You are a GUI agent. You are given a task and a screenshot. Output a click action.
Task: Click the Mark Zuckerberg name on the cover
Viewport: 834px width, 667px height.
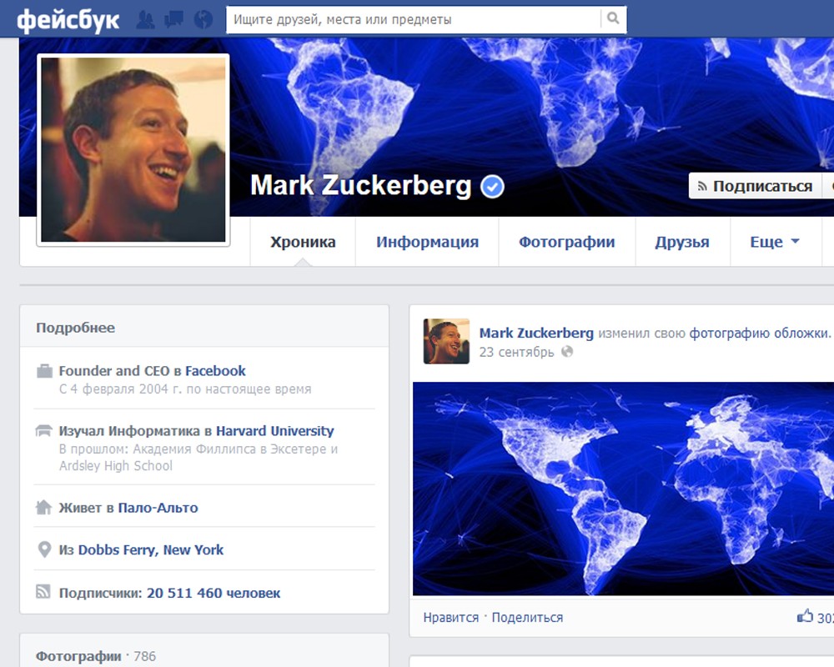[x=360, y=186]
